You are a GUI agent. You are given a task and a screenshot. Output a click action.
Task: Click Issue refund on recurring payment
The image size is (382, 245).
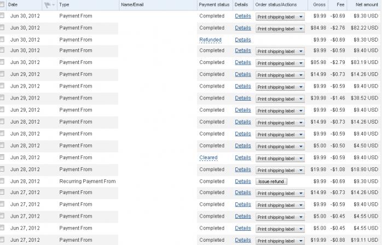coord(271,182)
